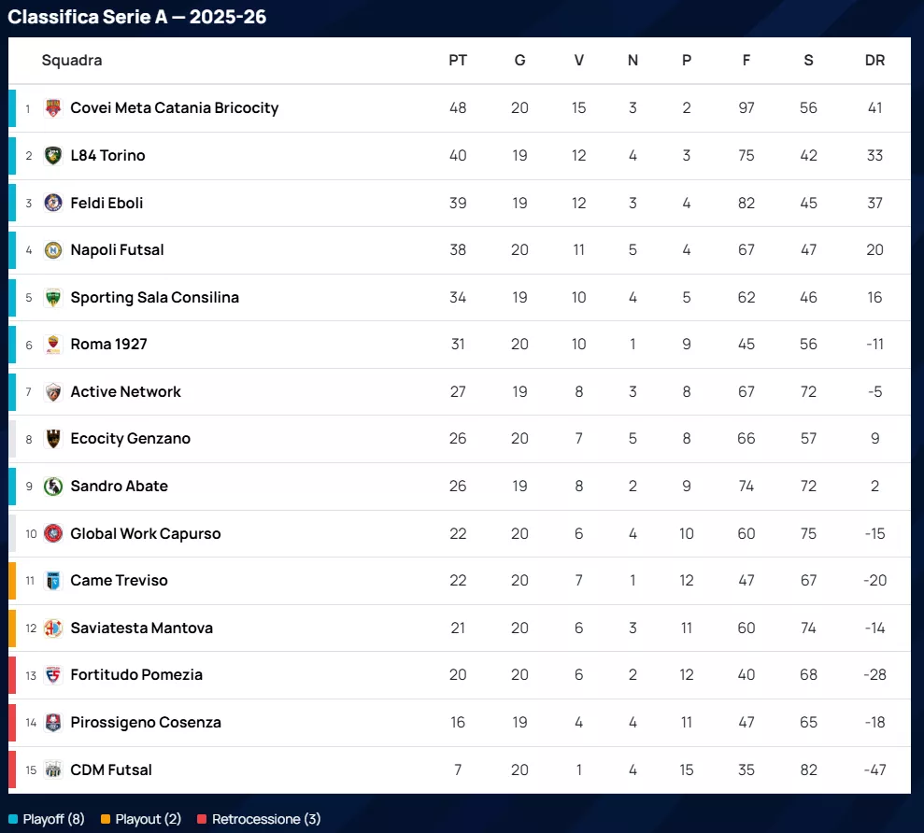
Task: Open Fortitudo Pomezia team name link
Action: point(136,675)
